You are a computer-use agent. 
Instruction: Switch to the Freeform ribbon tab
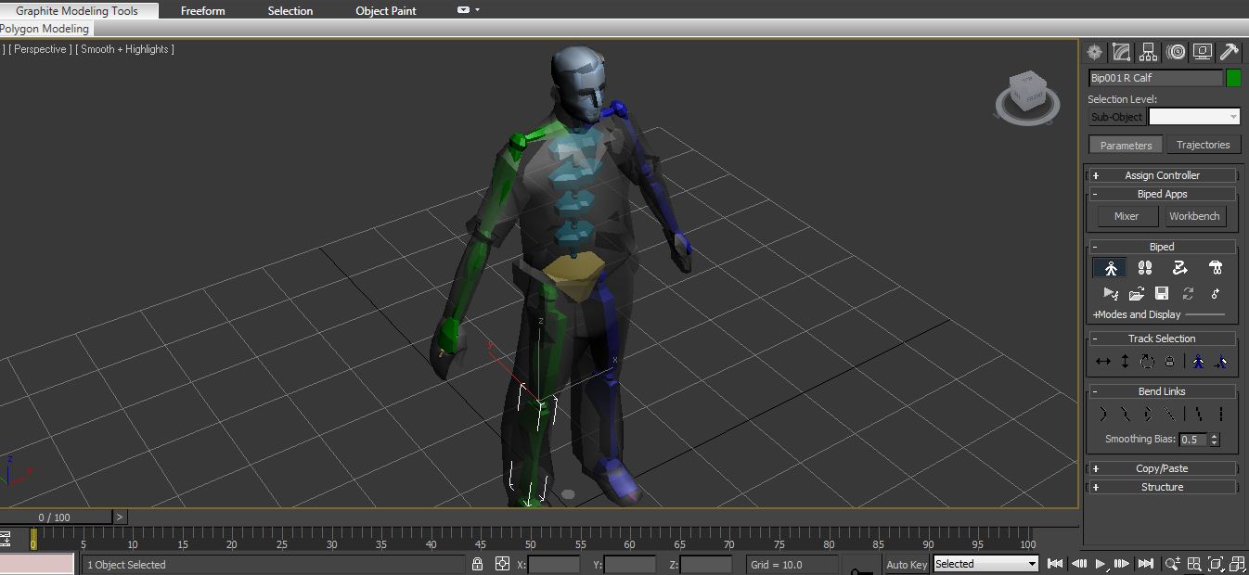[202, 10]
